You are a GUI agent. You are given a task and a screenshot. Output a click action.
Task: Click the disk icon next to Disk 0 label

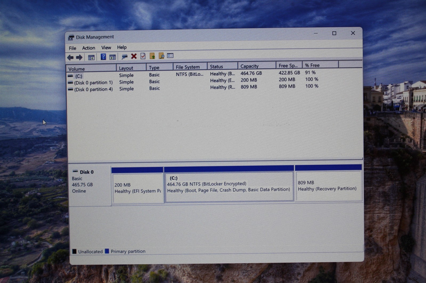(x=75, y=171)
